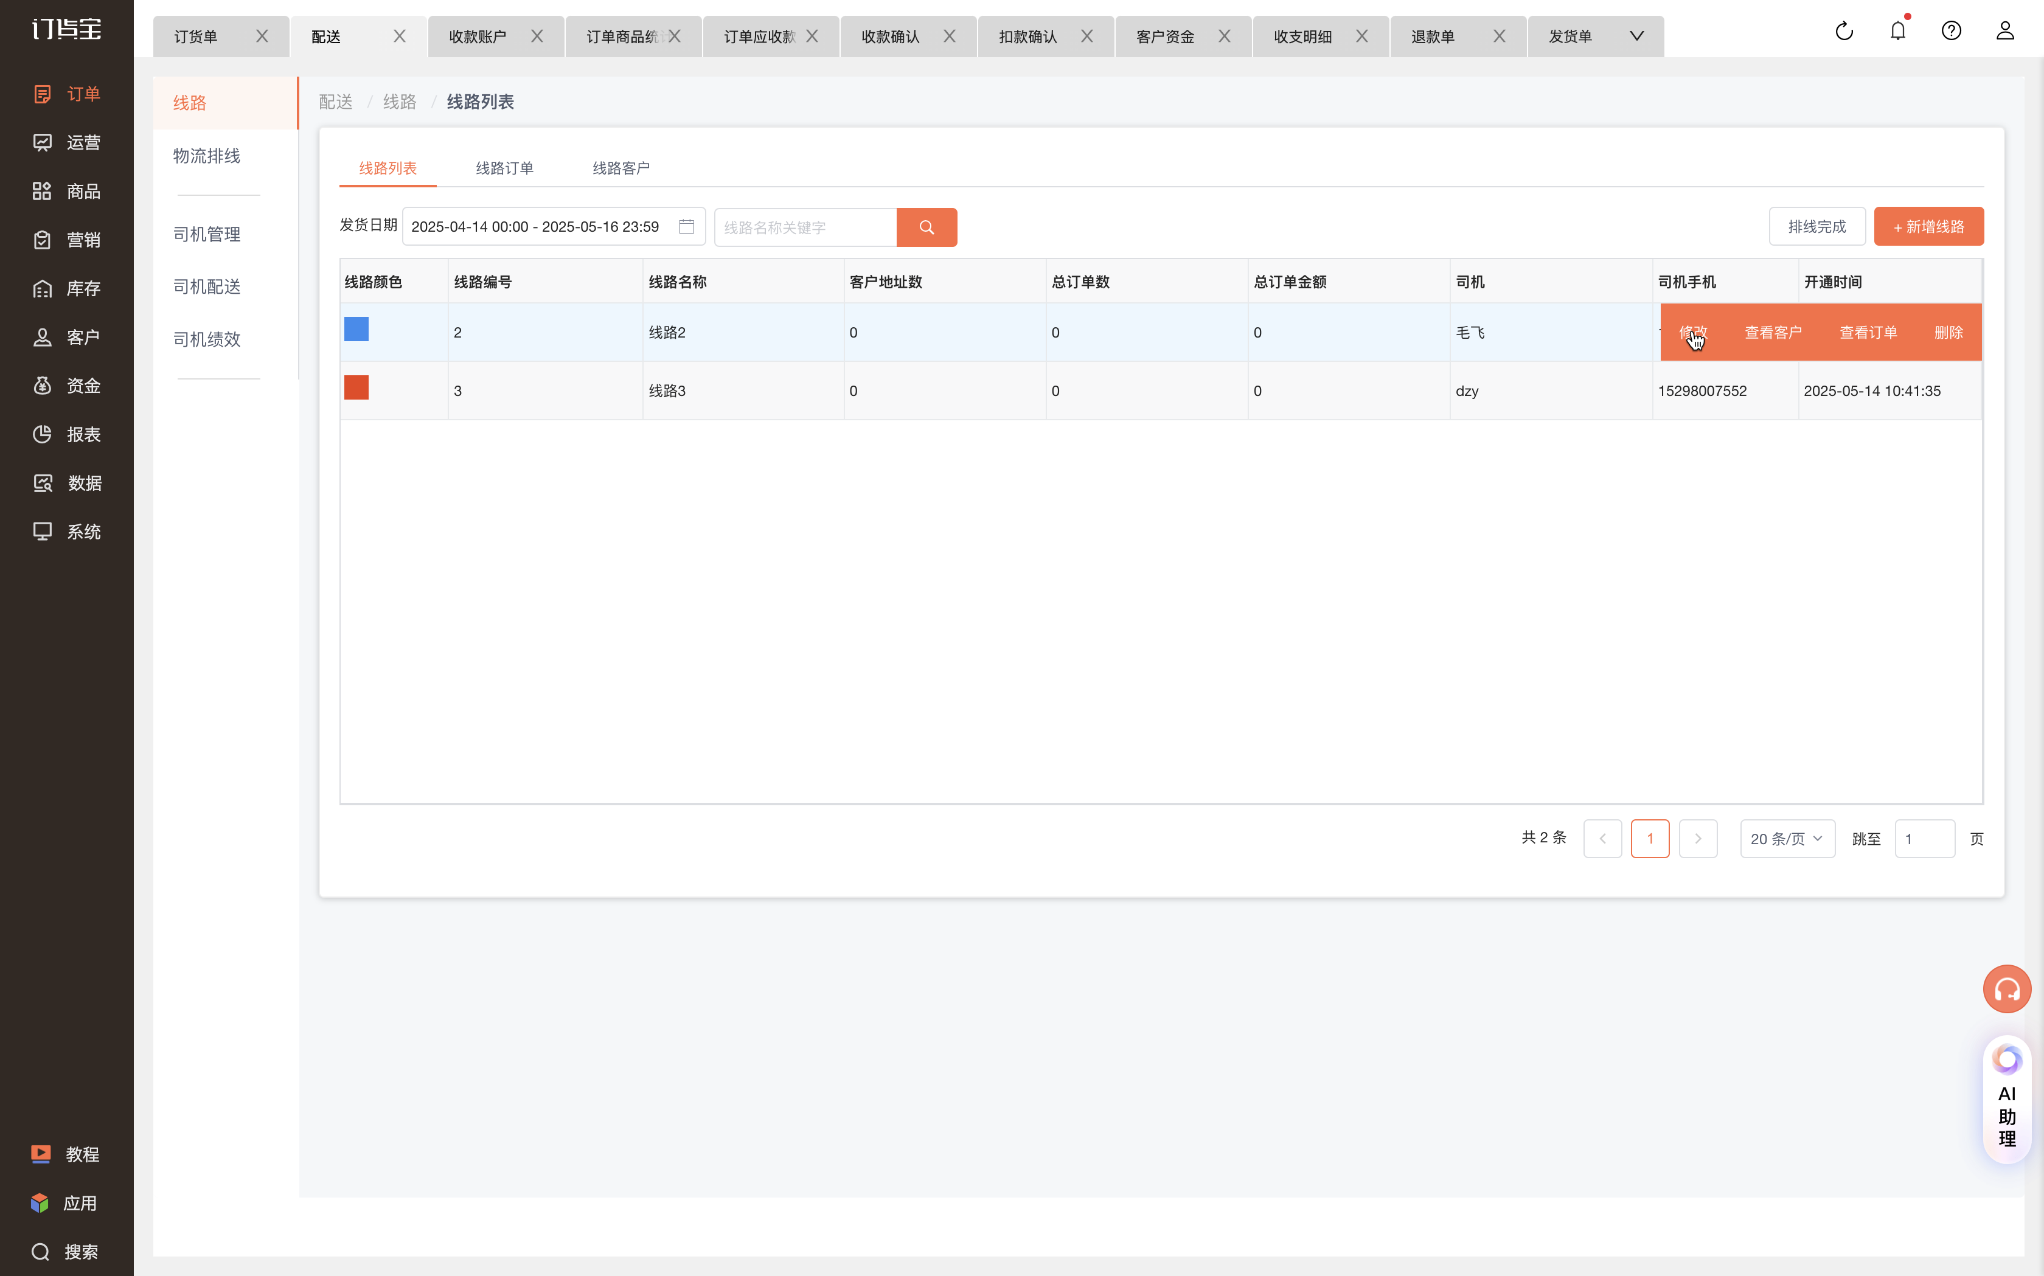Go to the next page arrow
The height and width of the screenshot is (1276, 2044).
(x=1698, y=839)
